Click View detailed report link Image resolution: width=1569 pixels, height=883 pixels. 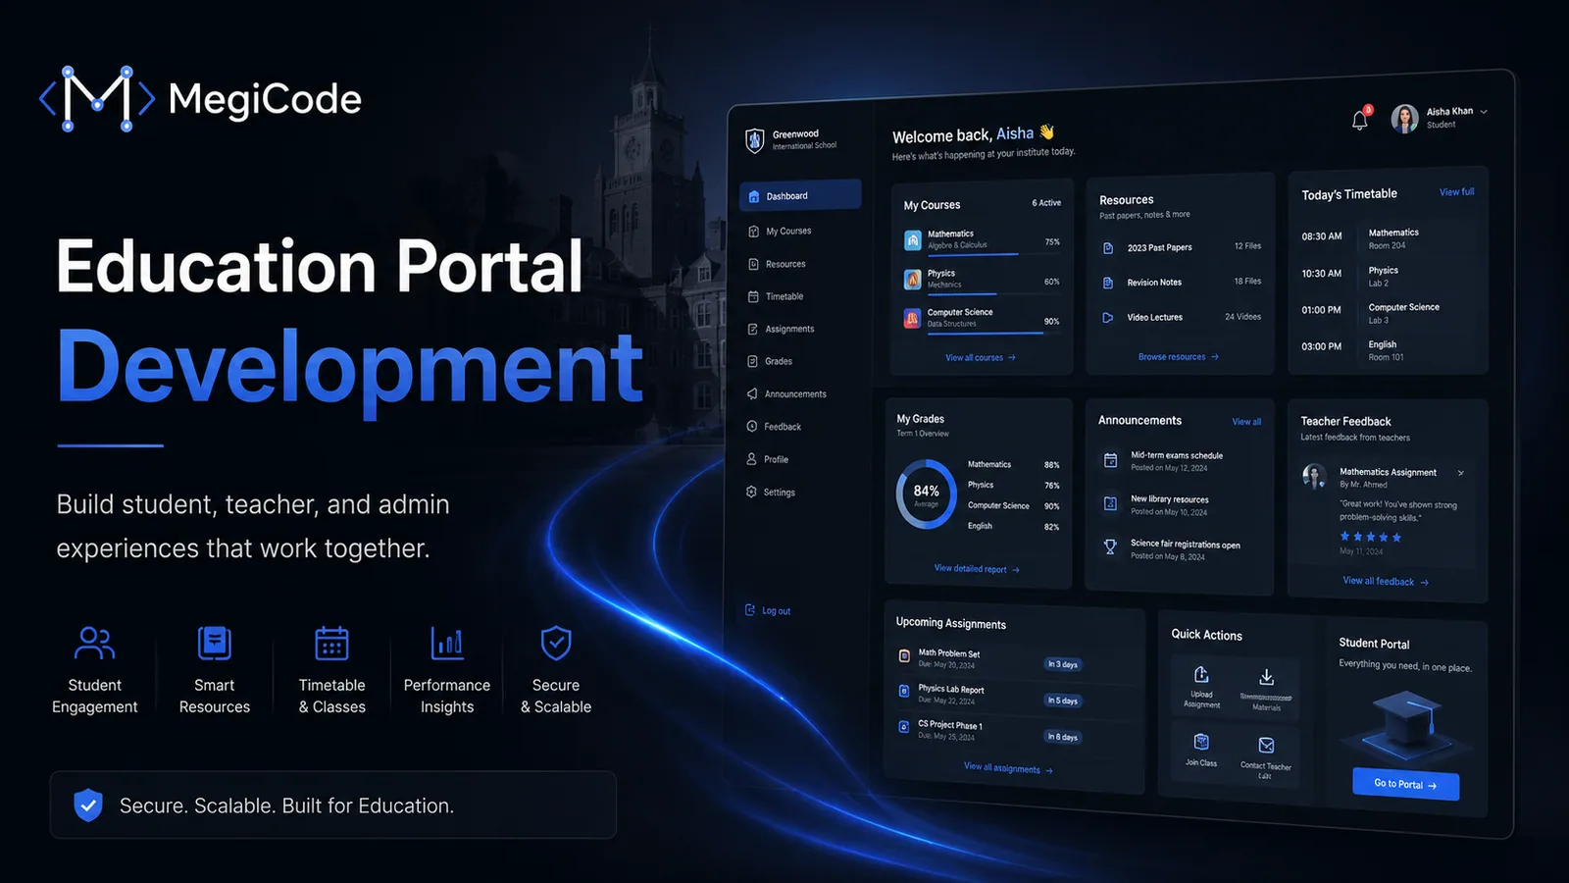(977, 569)
